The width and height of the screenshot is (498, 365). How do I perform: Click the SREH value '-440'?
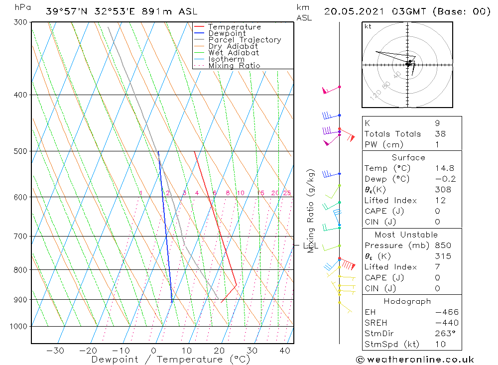(447, 323)
